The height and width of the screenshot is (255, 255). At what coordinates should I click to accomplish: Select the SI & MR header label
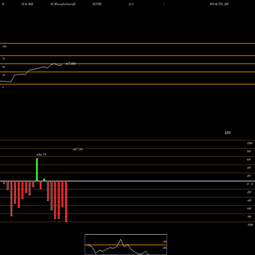[27, 4]
